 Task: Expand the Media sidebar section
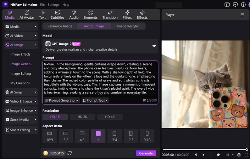click(x=21, y=27)
